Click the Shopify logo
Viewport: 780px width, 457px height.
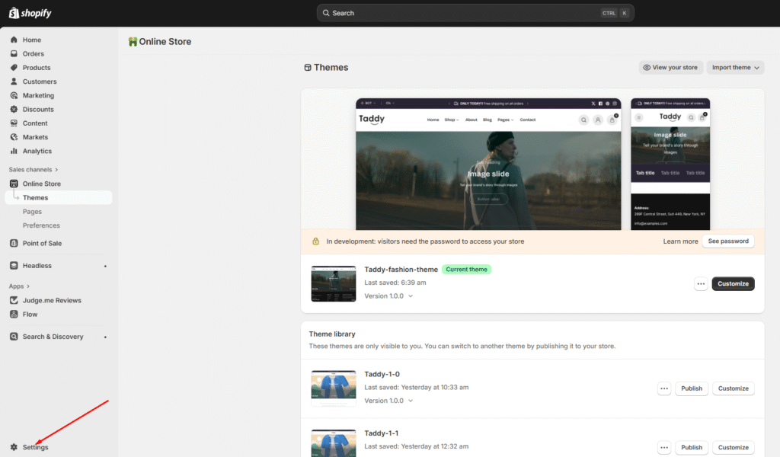coord(30,13)
